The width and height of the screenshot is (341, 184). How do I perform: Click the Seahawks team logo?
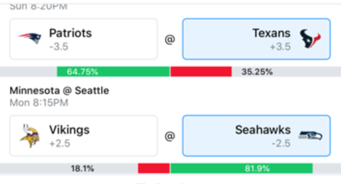coord(310,135)
